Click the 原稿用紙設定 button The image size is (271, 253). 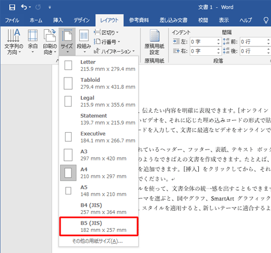click(x=154, y=42)
